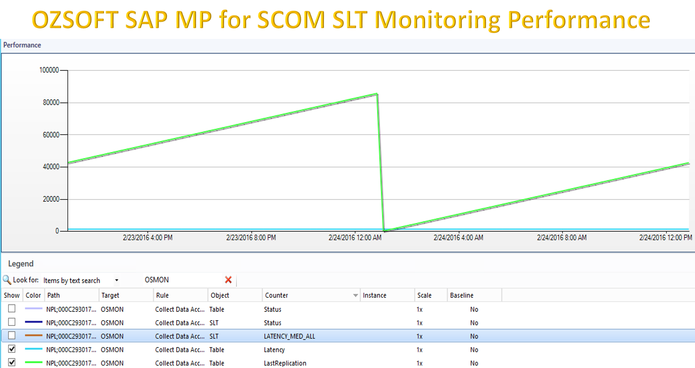Check the Show box for LATENCY_MED_ALL row
The image size is (695, 368).
click(11, 336)
